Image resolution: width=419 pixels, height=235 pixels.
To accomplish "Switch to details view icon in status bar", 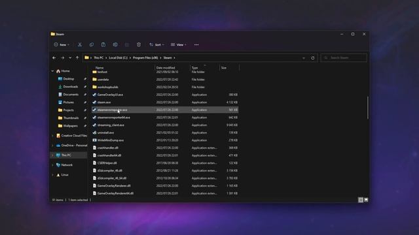I will point(361,200).
